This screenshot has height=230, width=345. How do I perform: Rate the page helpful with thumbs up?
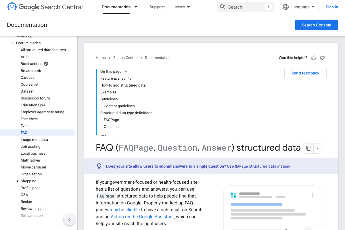pyautogui.click(x=313, y=58)
